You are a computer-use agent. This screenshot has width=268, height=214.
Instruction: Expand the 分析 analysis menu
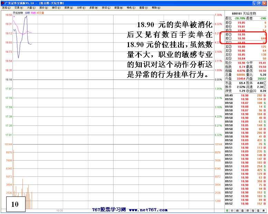click(x=81, y=8)
